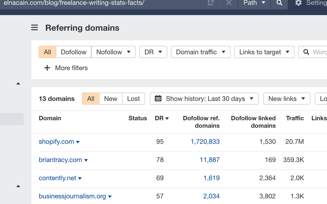The width and height of the screenshot is (327, 204).
Task: Open the hamburger menu beside Referring domains
Action: (34, 28)
